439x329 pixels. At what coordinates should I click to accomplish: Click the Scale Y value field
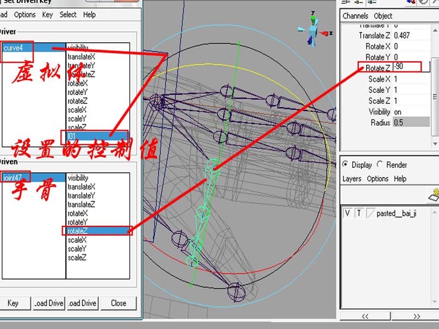pyautogui.click(x=411, y=90)
